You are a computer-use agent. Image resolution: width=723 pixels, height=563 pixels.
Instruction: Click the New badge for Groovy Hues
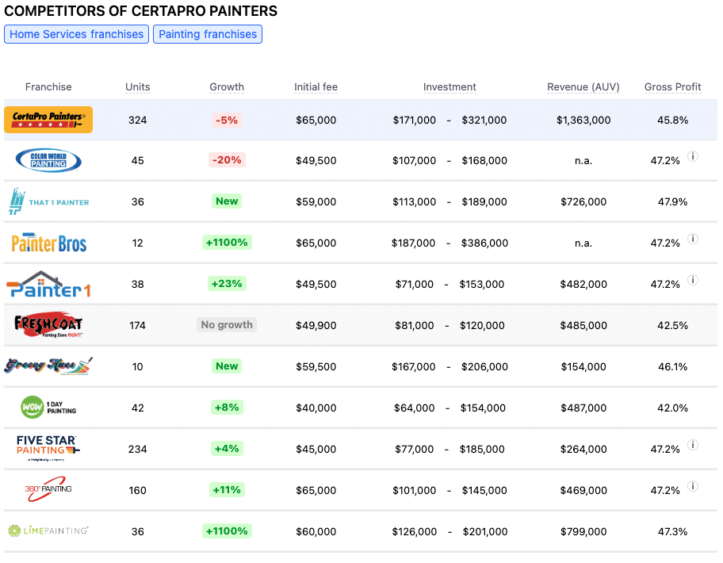(x=227, y=366)
